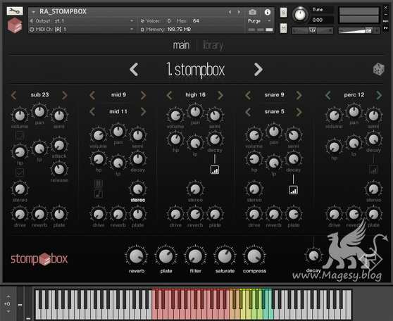393x321 pixels.
Task: Expand the RA_STOMPBOX instrument name dropdown arrow
Action: click(x=33, y=12)
